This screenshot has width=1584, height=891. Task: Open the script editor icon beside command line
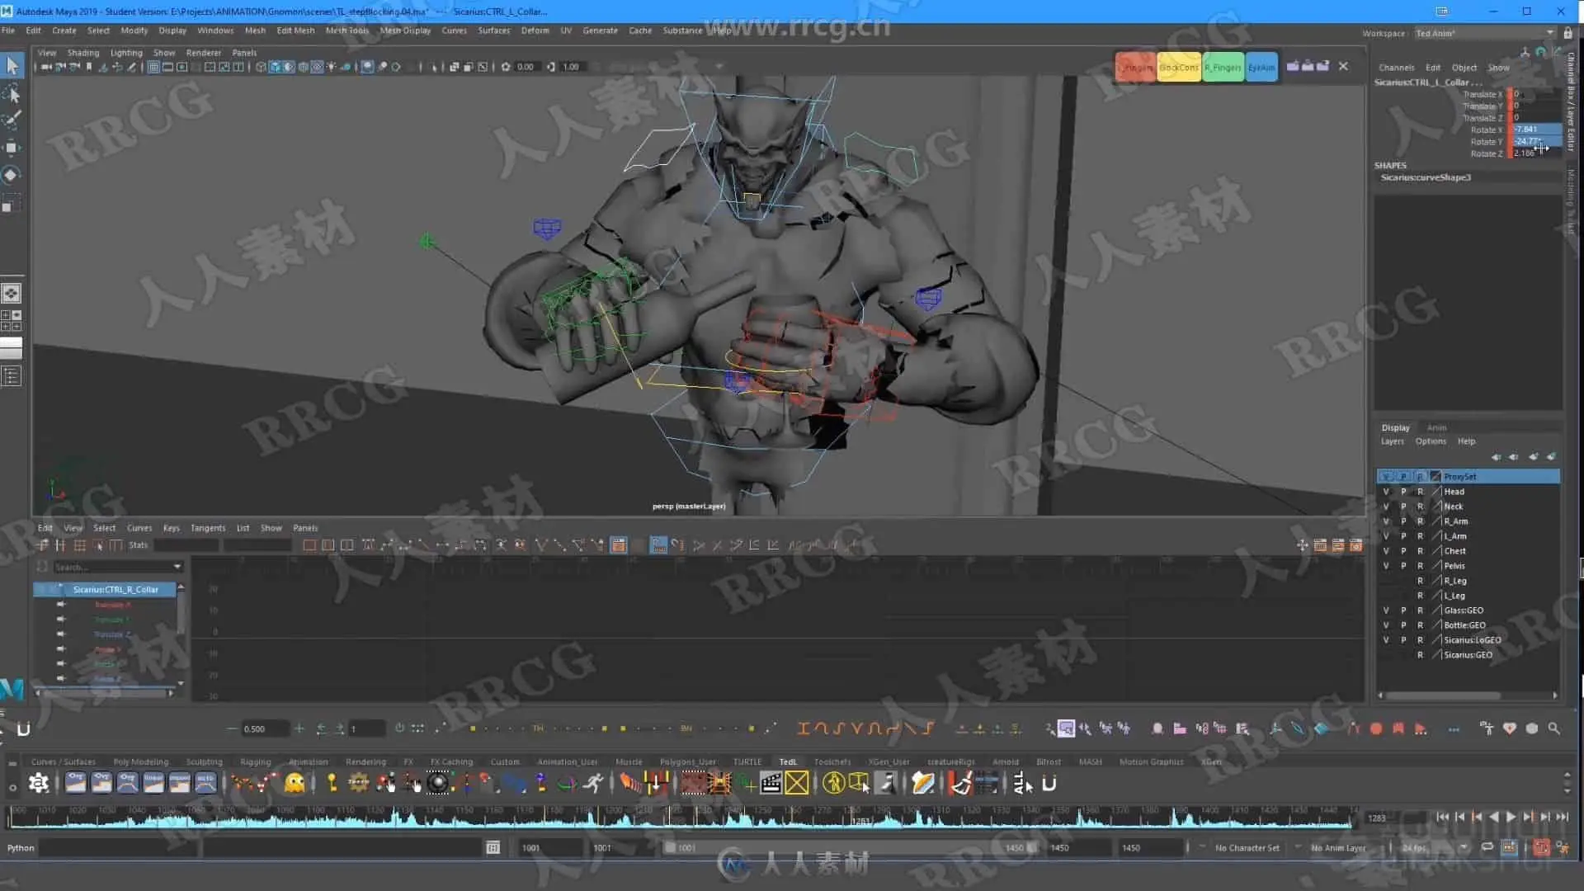pyautogui.click(x=493, y=847)
